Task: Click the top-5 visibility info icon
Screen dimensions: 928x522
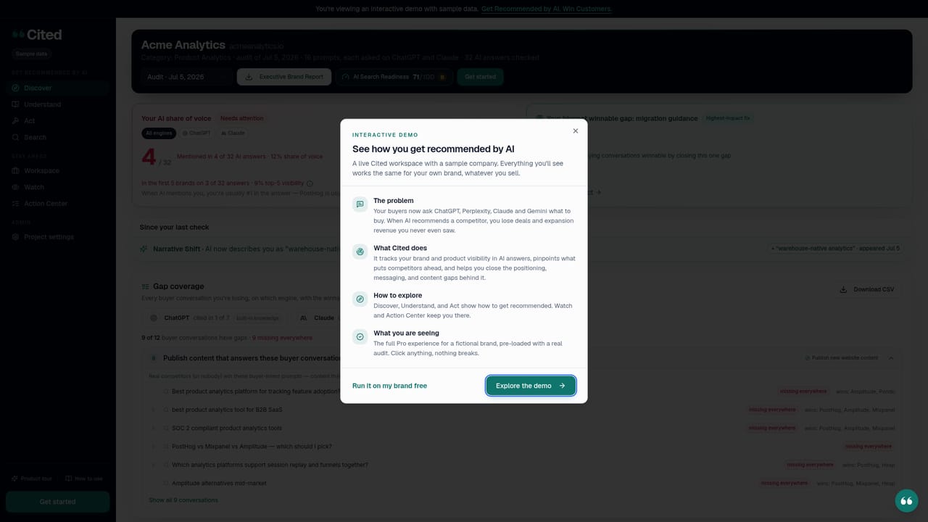Action: [x=310, y=183]
